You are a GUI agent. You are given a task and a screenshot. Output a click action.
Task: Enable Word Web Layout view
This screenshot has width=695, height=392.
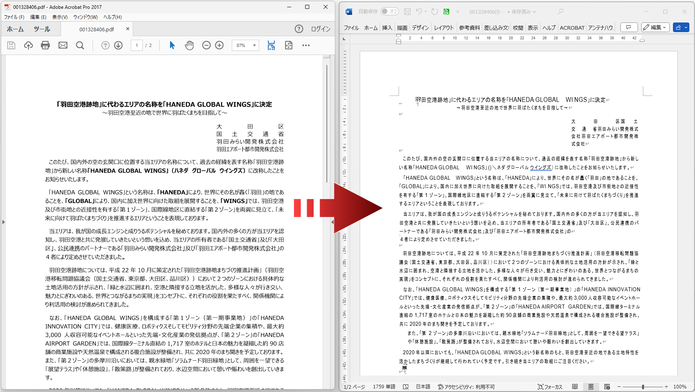click(x=607, y=387)
